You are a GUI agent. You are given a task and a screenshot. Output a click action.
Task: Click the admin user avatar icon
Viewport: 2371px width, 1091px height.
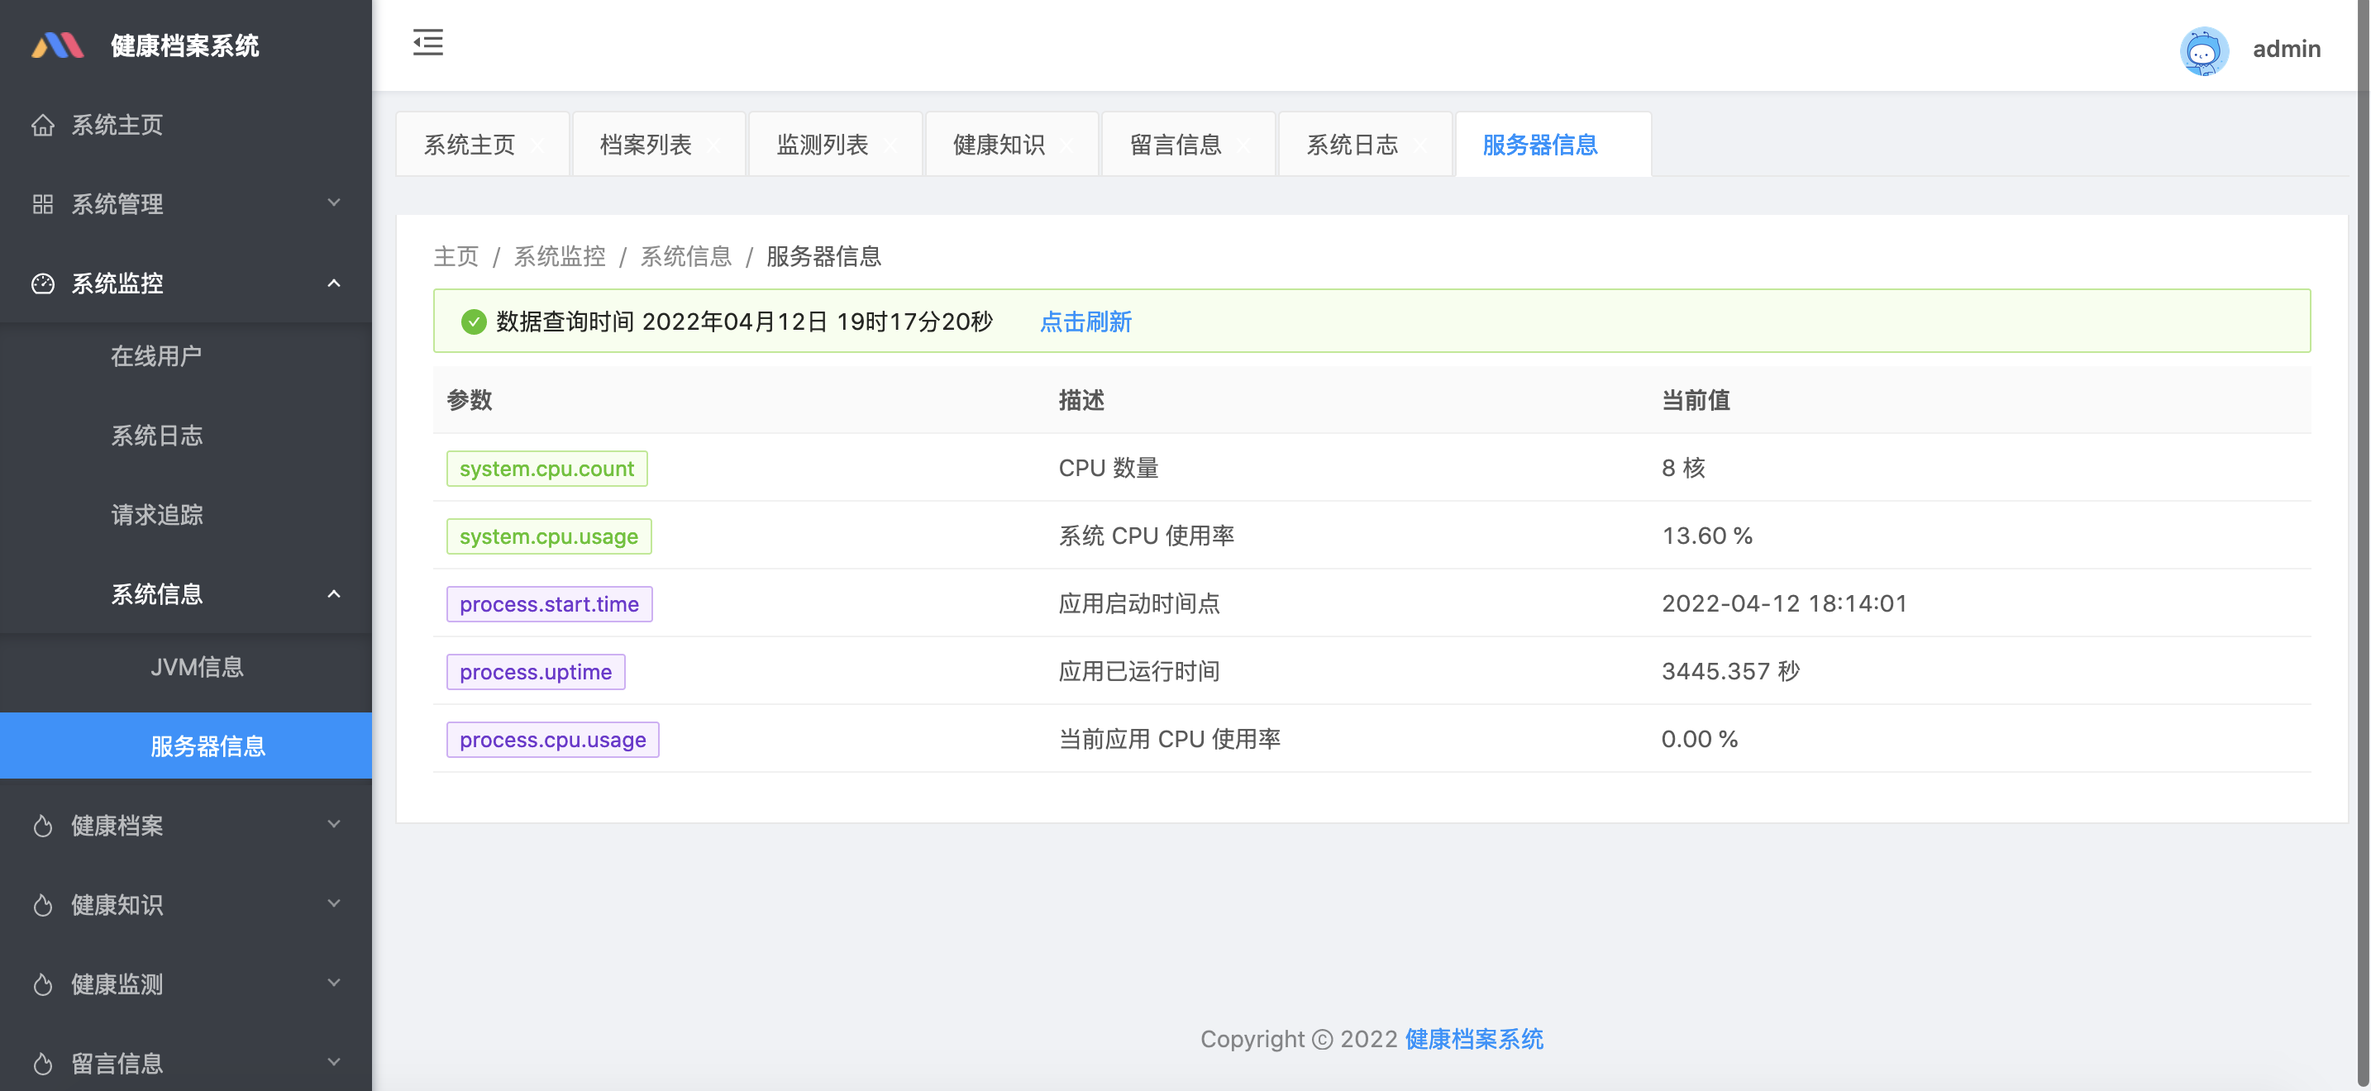(x=2205, y=47)
